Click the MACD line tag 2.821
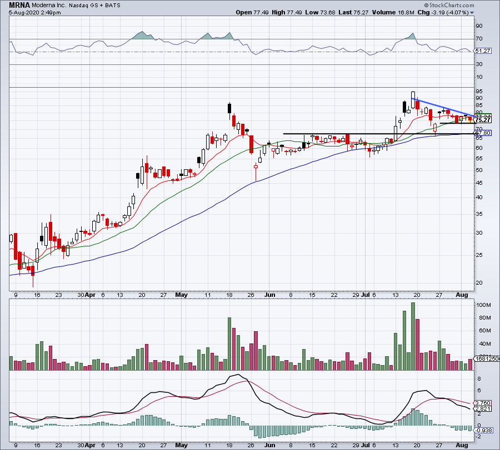This screenshot has height=450, width=500. click(x=483, y=408)
